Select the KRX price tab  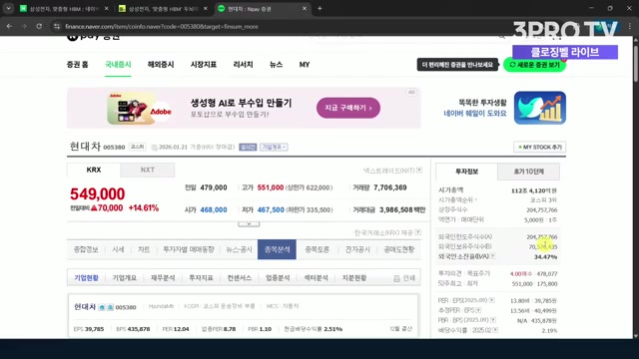[x=93, y=170]
